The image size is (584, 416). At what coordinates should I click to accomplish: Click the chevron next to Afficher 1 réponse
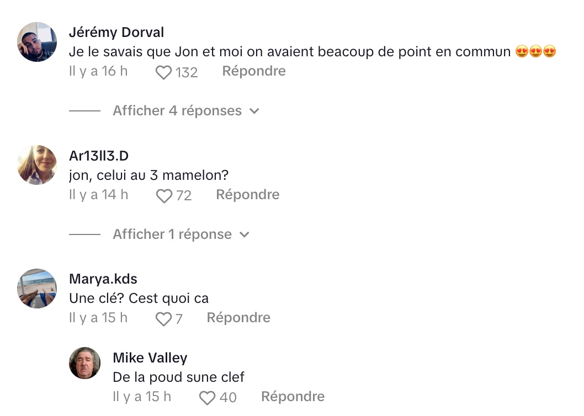245,234
